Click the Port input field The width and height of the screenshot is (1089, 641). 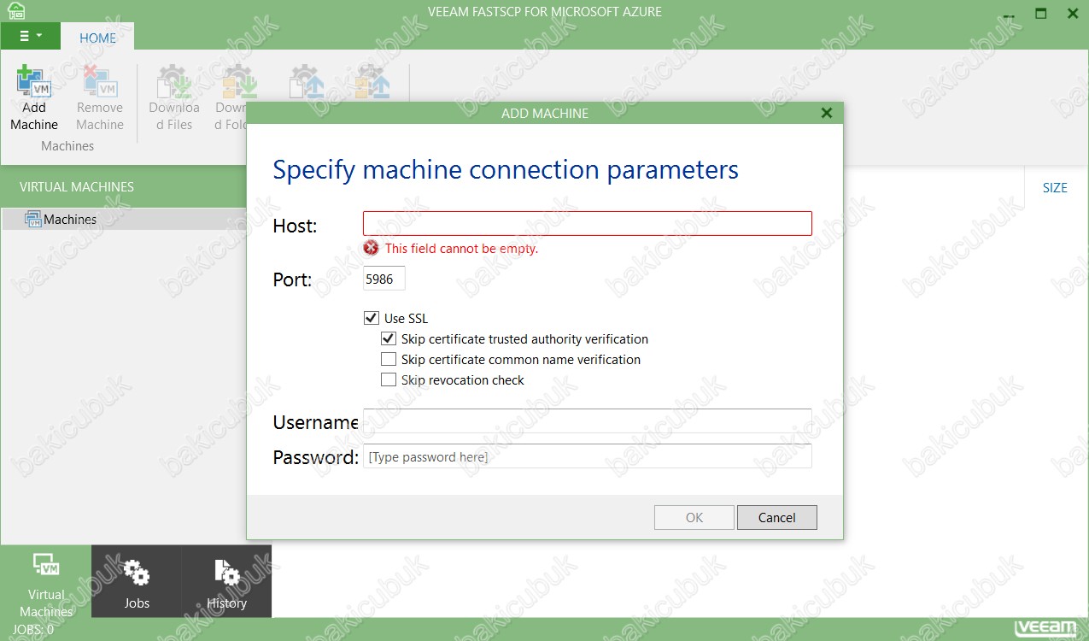click(x=384, y=279)
